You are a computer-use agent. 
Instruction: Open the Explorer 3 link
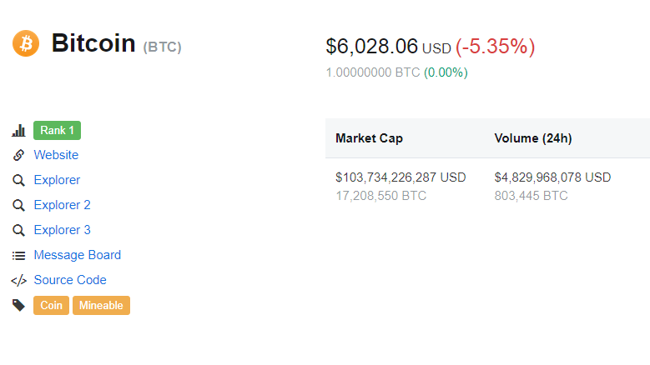(x=62, y=230)
